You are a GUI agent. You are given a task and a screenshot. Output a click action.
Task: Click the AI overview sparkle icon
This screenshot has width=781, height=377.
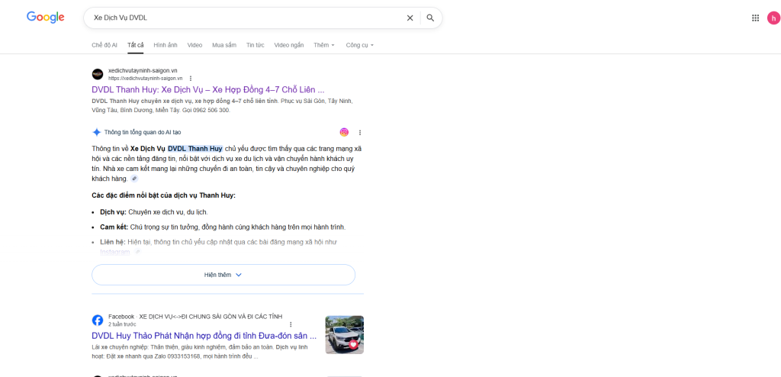[x=97, y=132]
